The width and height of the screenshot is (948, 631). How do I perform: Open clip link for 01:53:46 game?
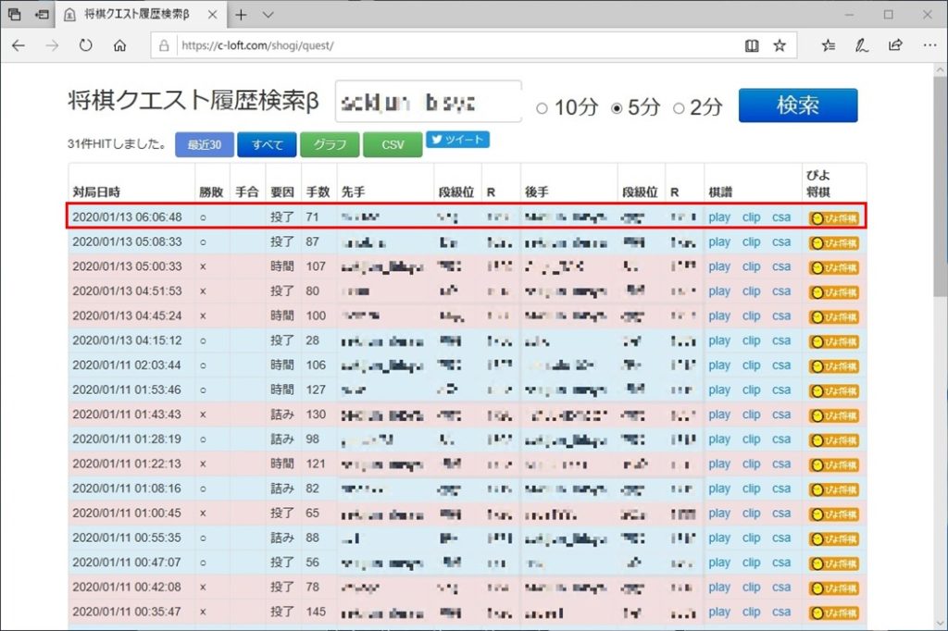(752, 390)
